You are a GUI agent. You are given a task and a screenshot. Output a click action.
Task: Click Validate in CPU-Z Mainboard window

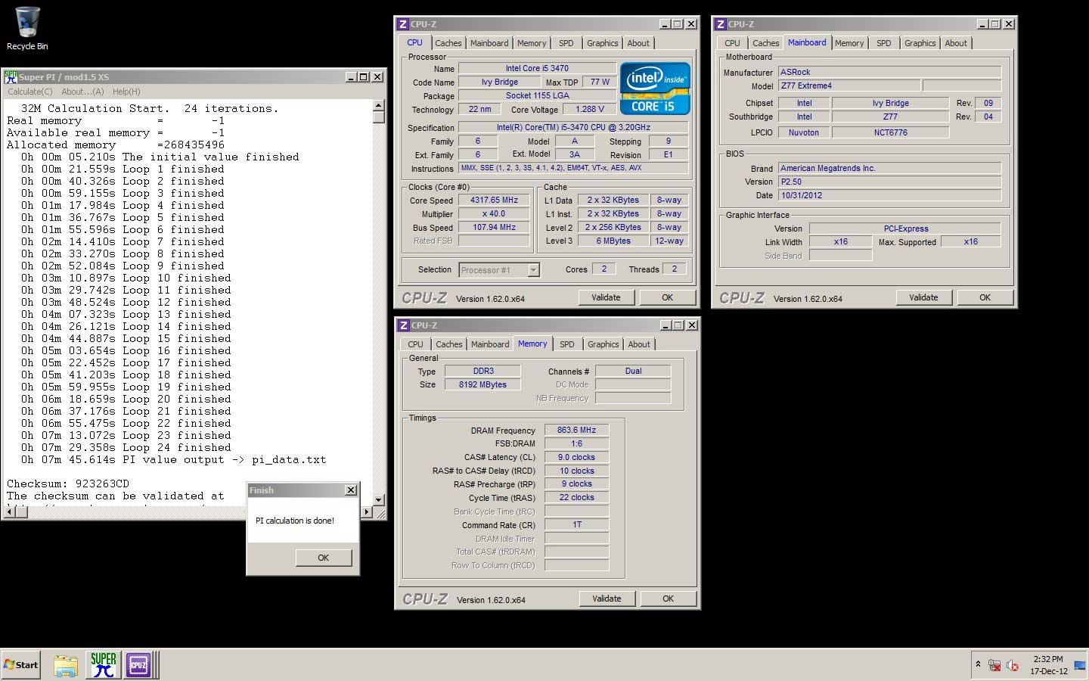pos(923,297)
